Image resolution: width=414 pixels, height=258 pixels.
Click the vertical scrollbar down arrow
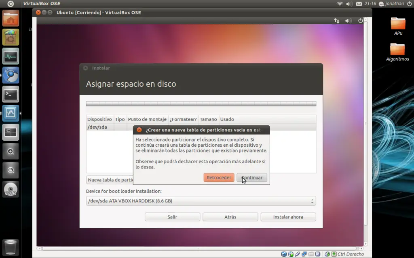365,244
